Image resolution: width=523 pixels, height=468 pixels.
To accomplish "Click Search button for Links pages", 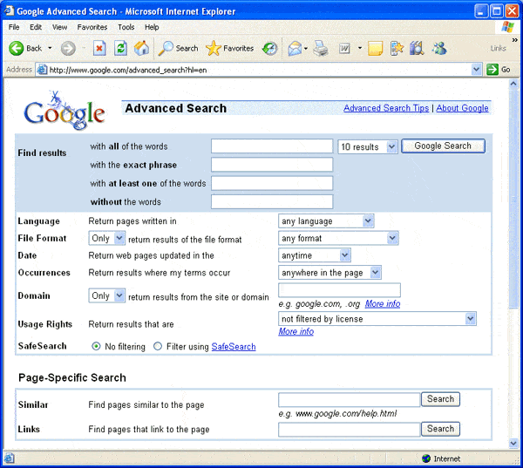I will click(x=440, y=429).
